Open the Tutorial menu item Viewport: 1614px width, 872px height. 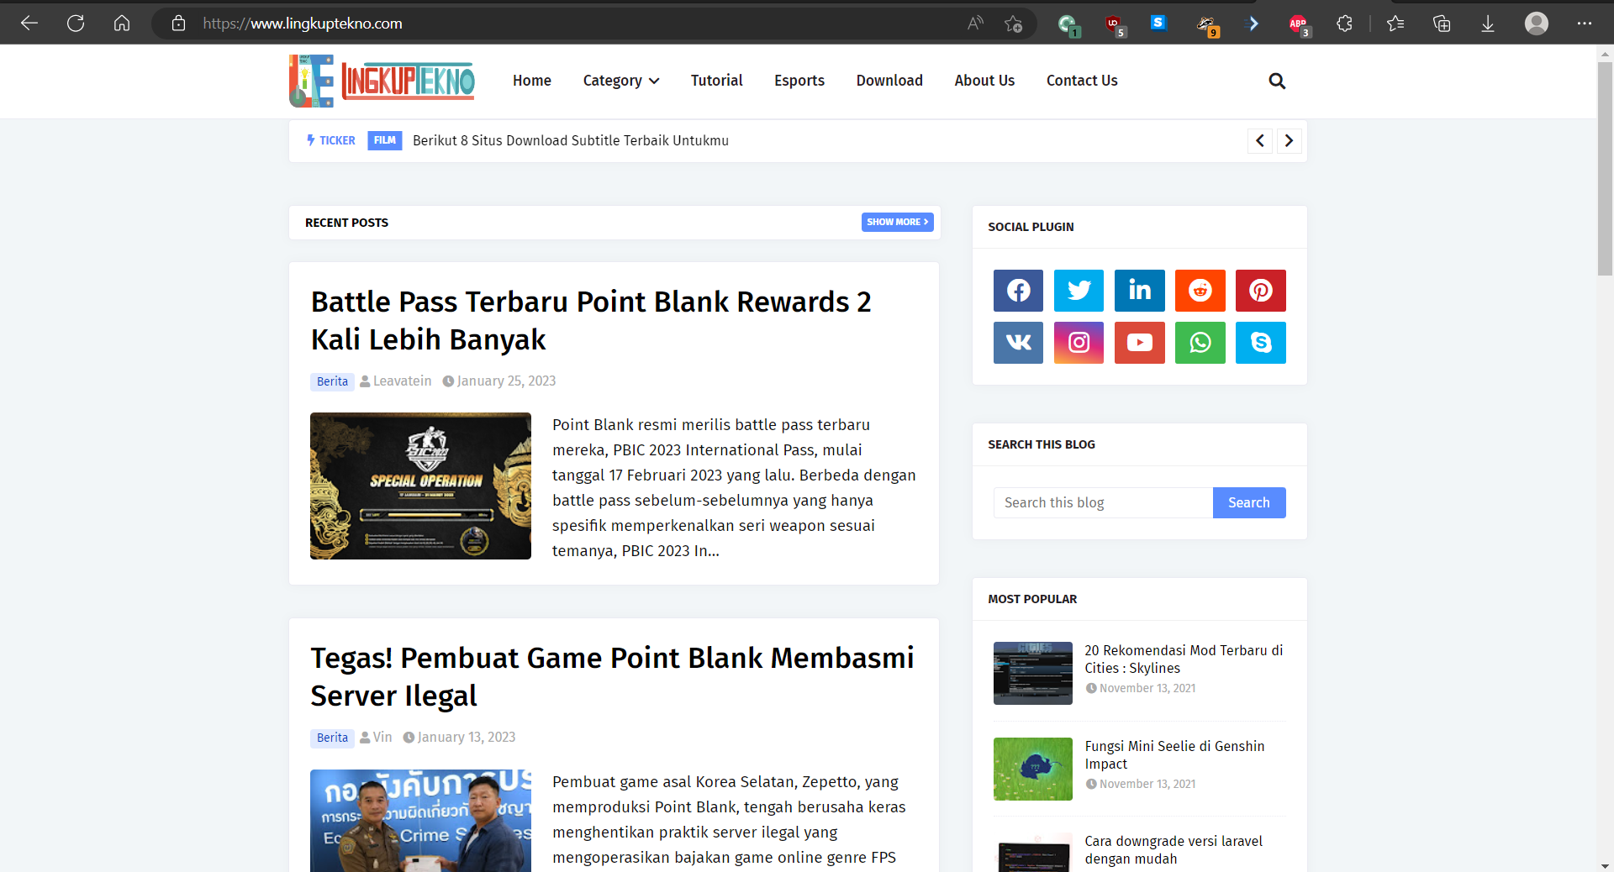click(716, 81)
